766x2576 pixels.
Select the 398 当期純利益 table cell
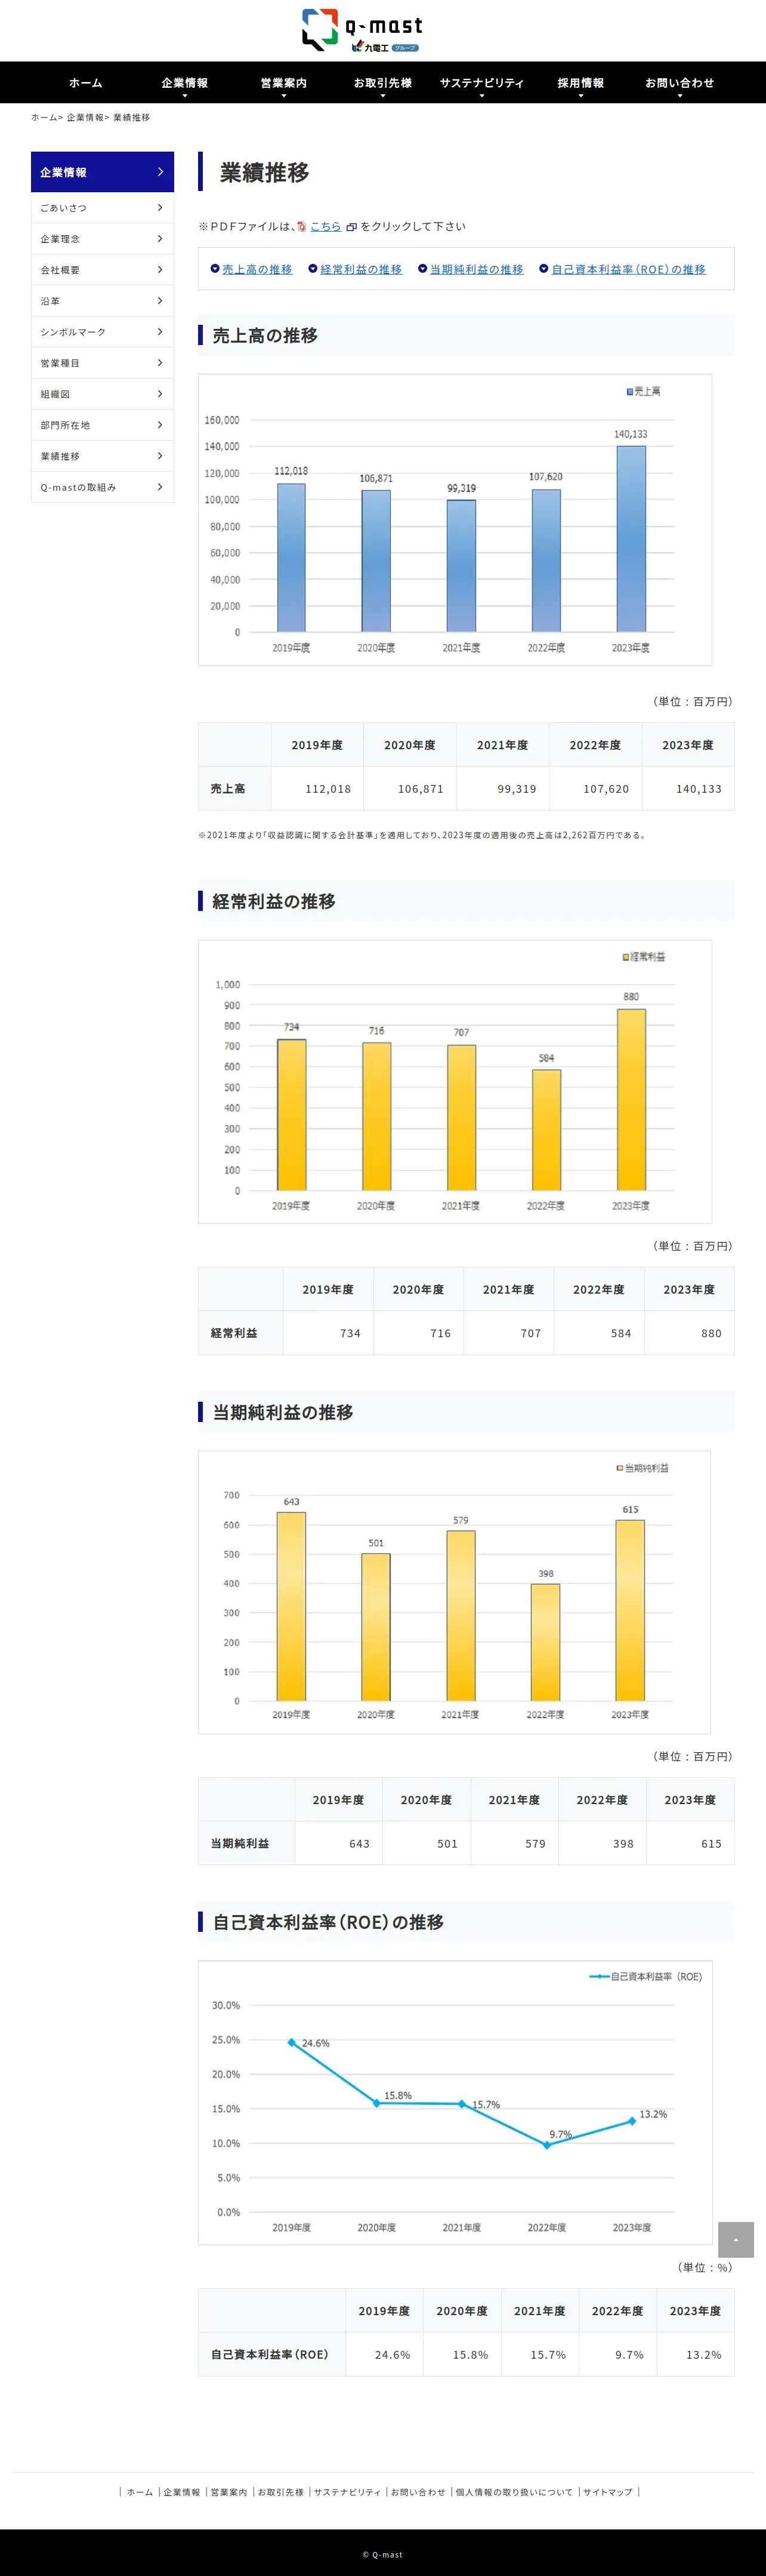(602, 1843)
